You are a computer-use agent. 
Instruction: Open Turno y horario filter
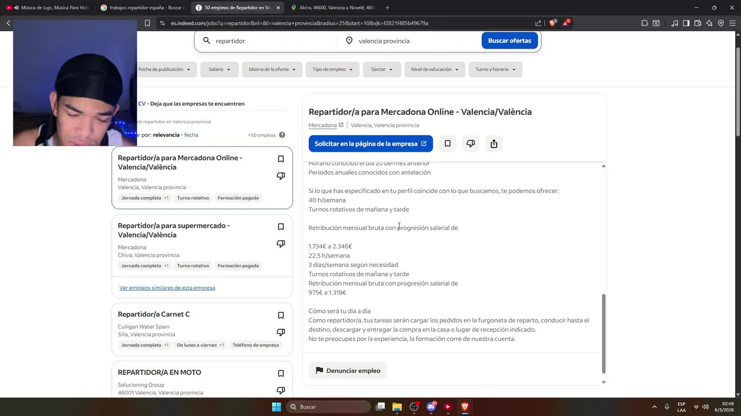pos(495,69)
